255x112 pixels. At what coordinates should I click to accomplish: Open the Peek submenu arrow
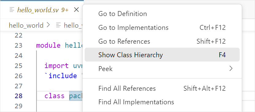click(231, 69)
